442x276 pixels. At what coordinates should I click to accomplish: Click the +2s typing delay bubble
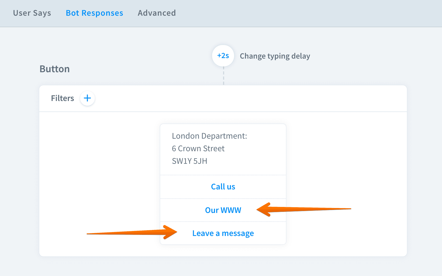tap(223, 56)
